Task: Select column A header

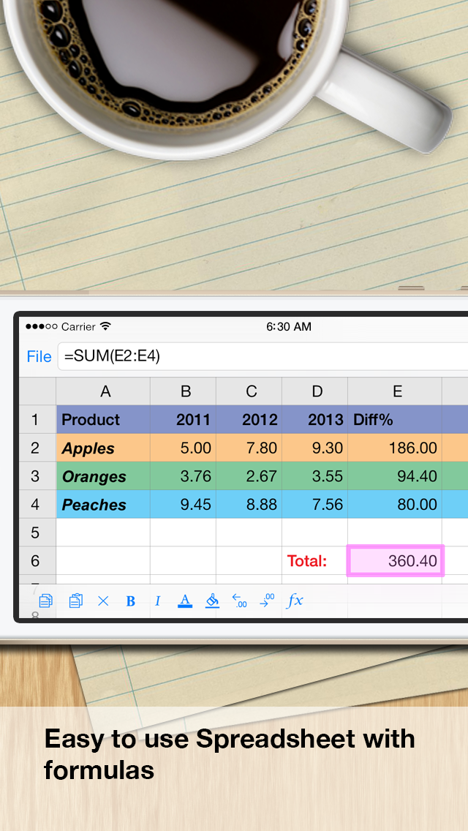Action: [103, 391]
